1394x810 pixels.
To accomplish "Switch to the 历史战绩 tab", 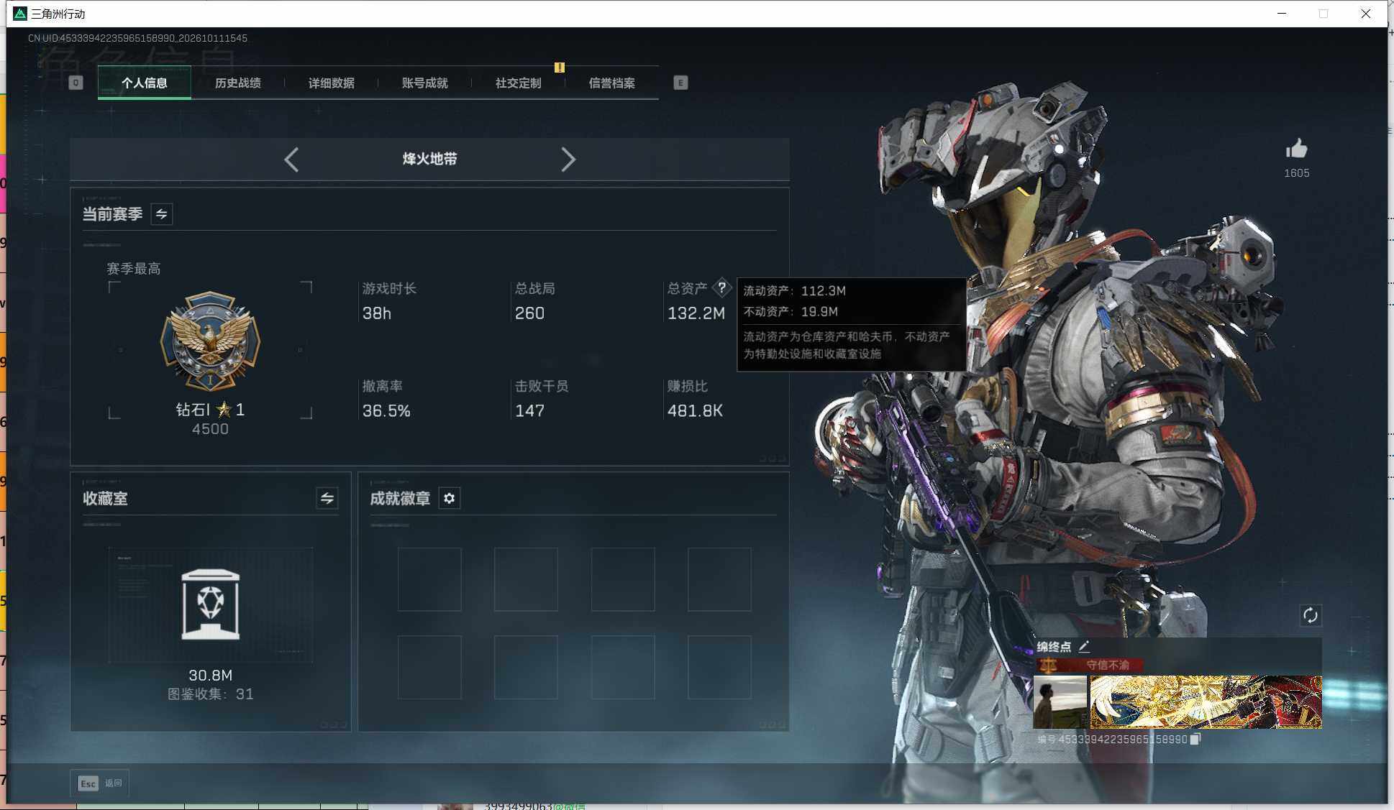I will [x=237, y=83].
